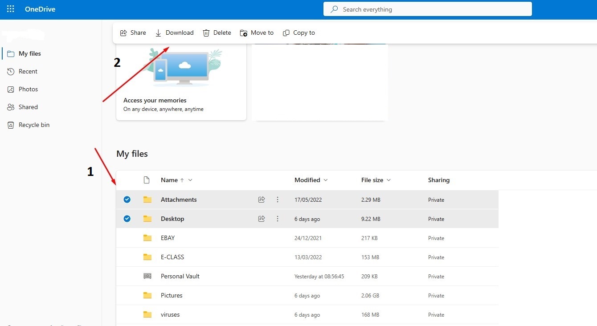Click the Share icon on Attachments row

pyautogui.click(x=262, y=200)
